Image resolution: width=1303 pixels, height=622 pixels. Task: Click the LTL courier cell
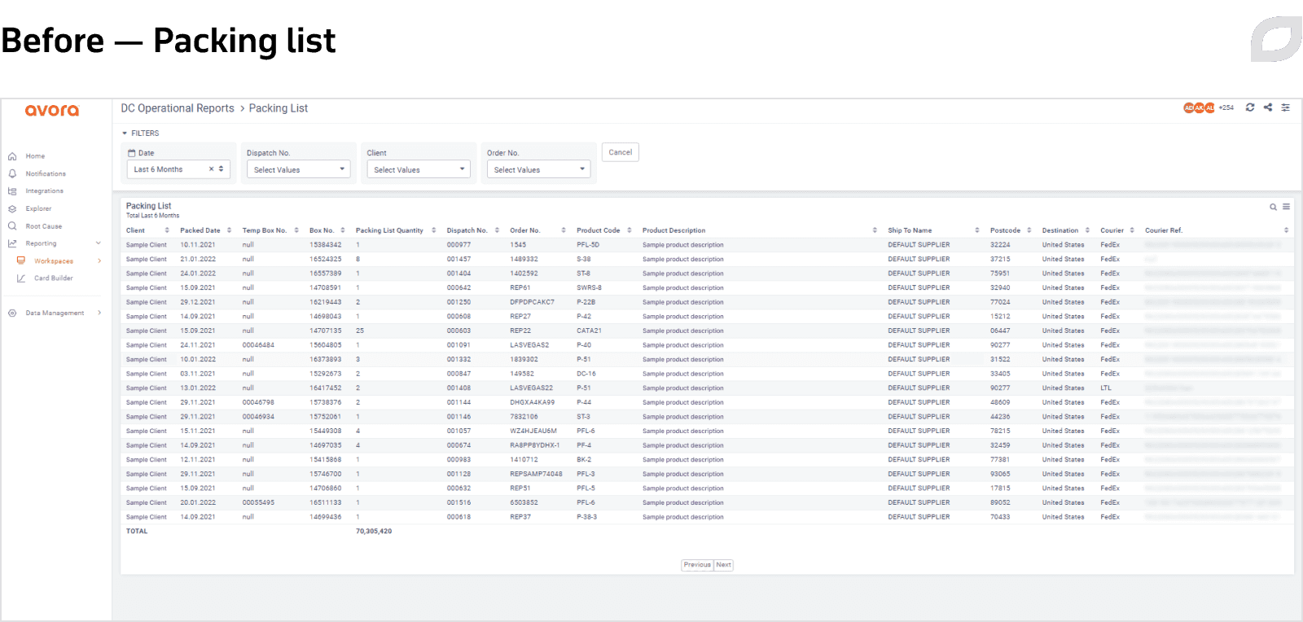[x=1106, y=388]
